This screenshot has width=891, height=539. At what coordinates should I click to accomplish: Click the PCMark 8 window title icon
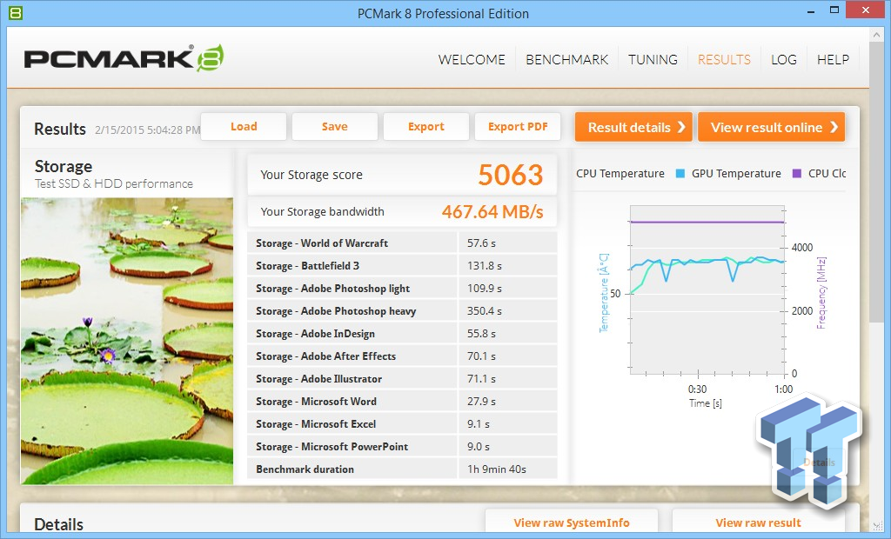click(16, 12)
